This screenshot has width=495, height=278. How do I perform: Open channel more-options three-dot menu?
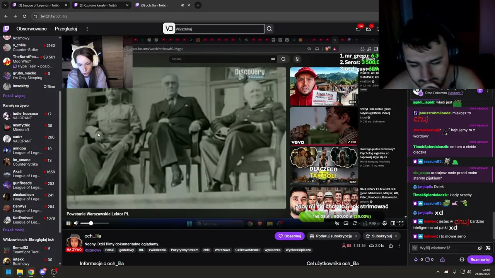tap(399, 246)
